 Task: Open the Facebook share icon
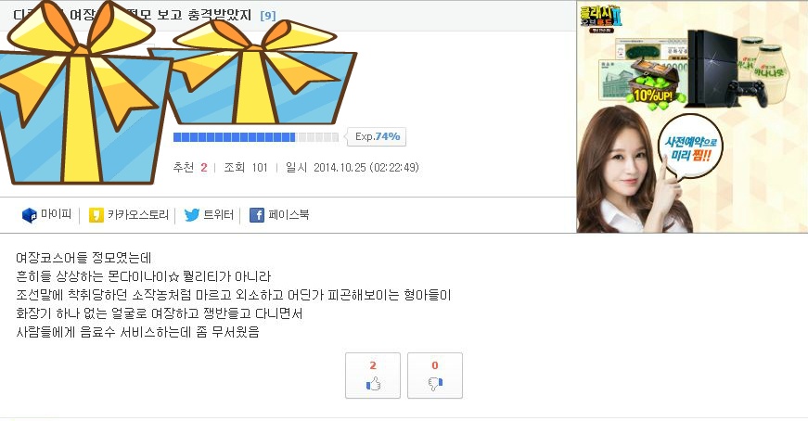(x=257, y=215)
